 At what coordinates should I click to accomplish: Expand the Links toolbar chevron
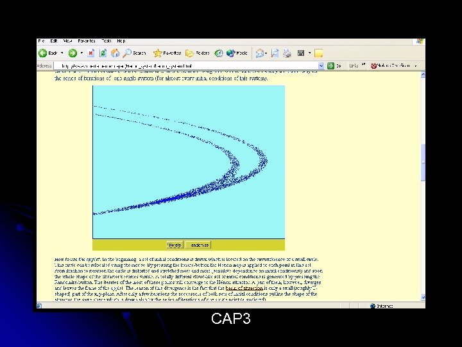click(x=363, y=64)
